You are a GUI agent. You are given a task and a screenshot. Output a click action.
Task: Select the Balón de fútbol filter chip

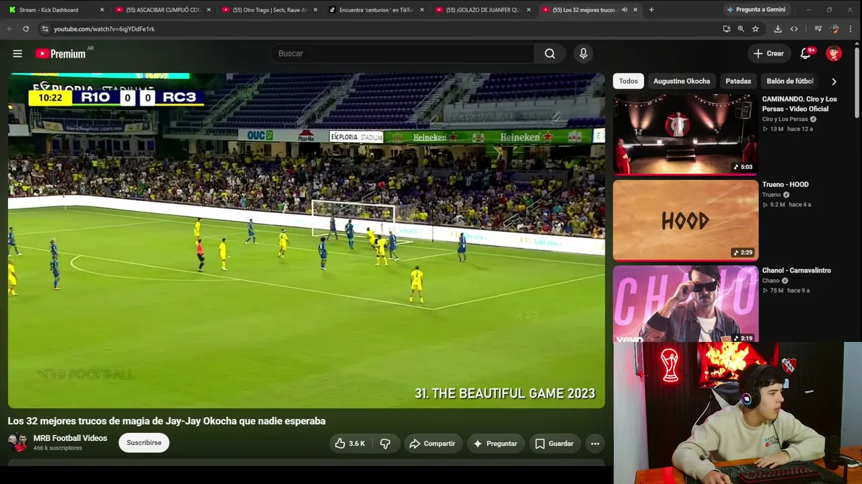pos(790,81)
